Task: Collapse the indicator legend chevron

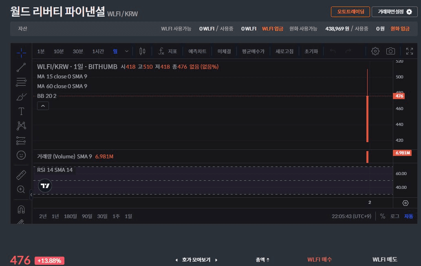Action: (43, 106)
